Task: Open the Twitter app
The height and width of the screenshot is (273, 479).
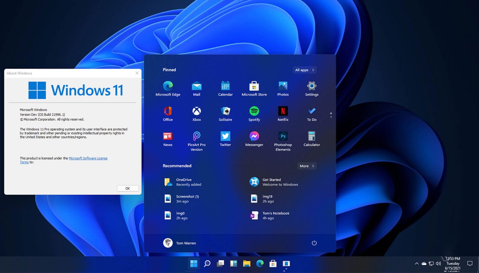Action: pyautogui.click(x=225, y=139)
